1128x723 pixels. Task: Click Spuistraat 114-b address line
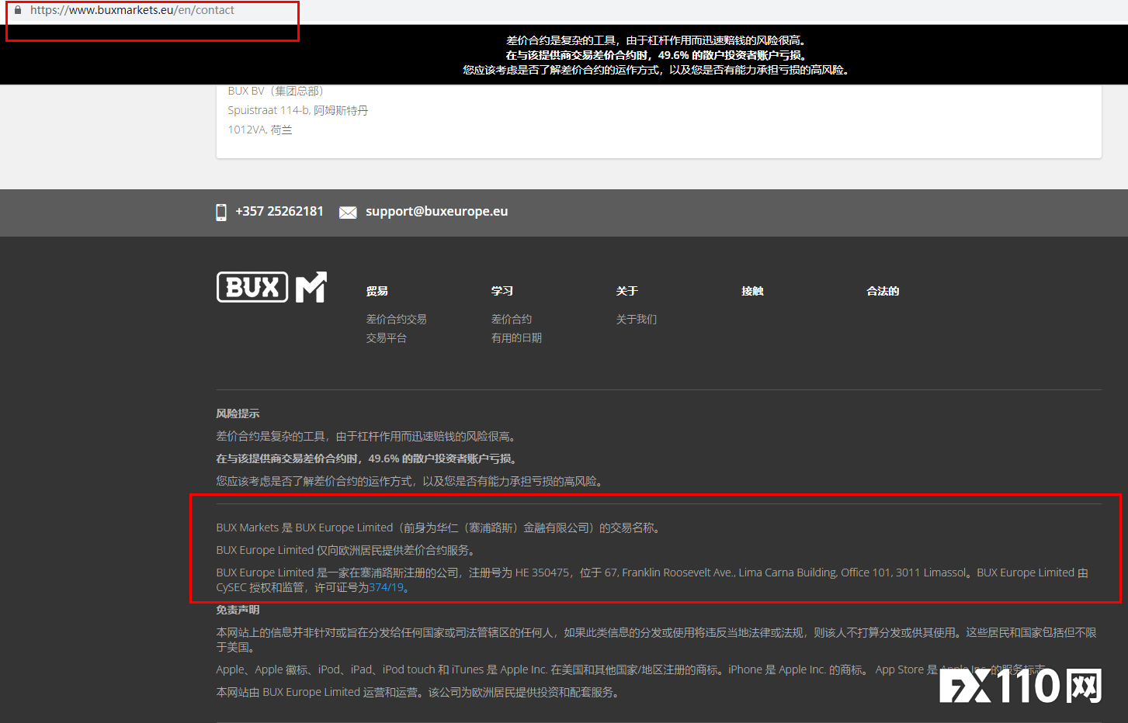tap(298, 110)
